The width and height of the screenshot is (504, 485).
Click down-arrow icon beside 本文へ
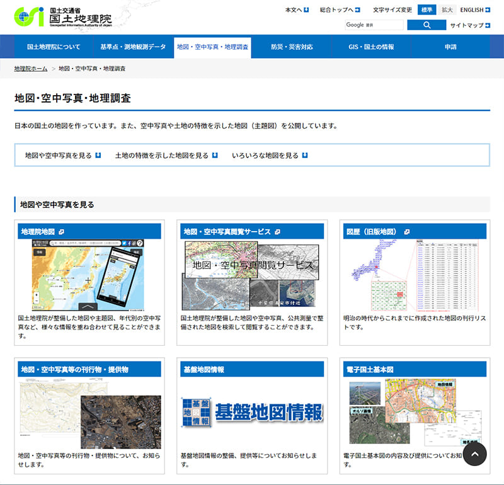pyautogui.click(x=306, y=10)
